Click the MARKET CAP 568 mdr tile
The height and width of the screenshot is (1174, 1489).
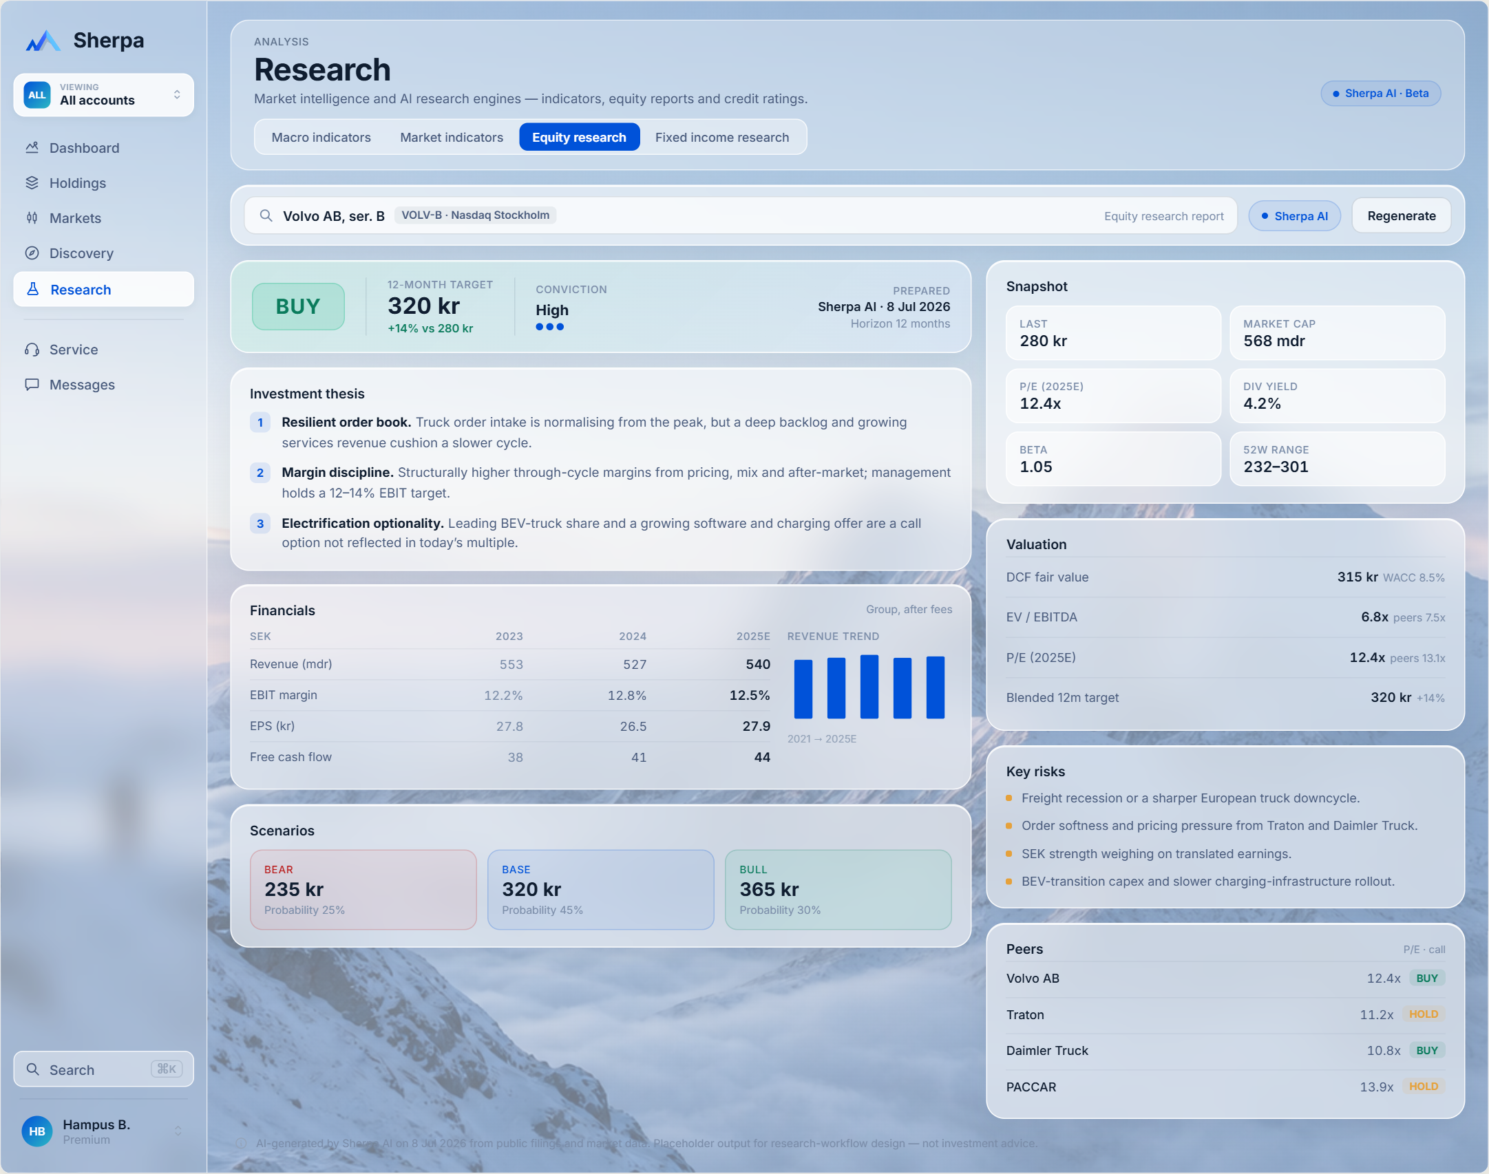tap(1337, 333)
